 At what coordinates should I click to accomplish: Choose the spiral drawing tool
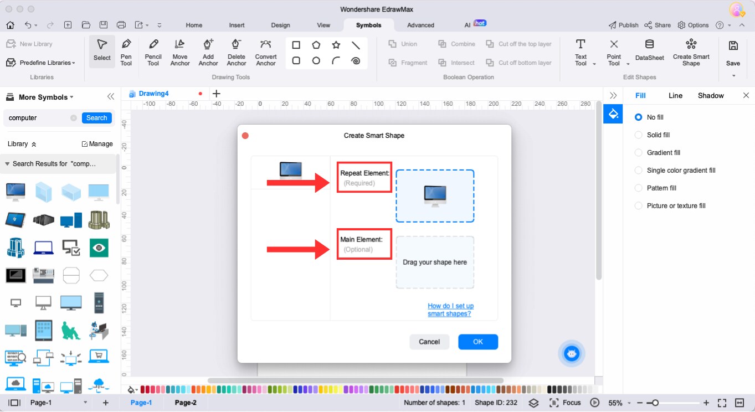(356, 61)
